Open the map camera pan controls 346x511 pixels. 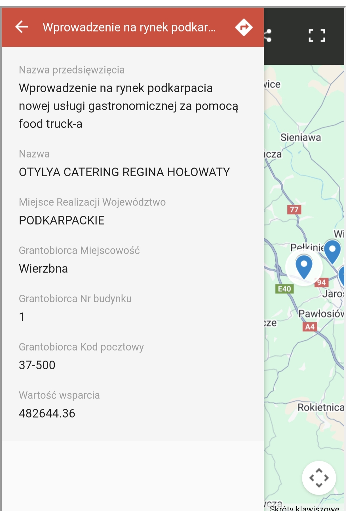pos(319,478)
